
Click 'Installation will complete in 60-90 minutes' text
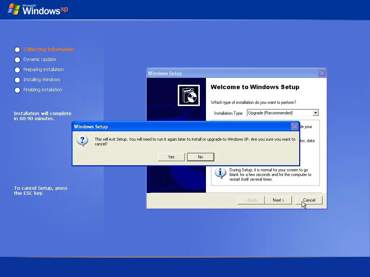click(x=43, y=116)
